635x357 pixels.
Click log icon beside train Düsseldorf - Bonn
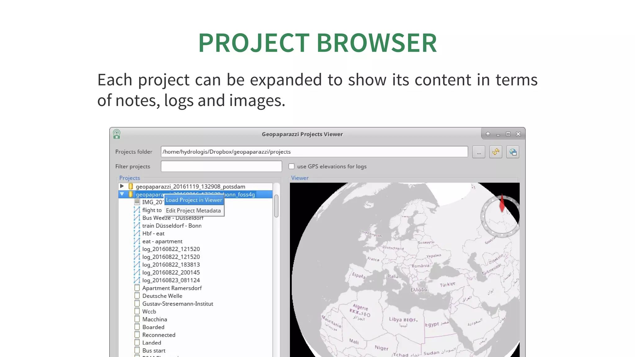pyautogui.click(x=137, y=226)
